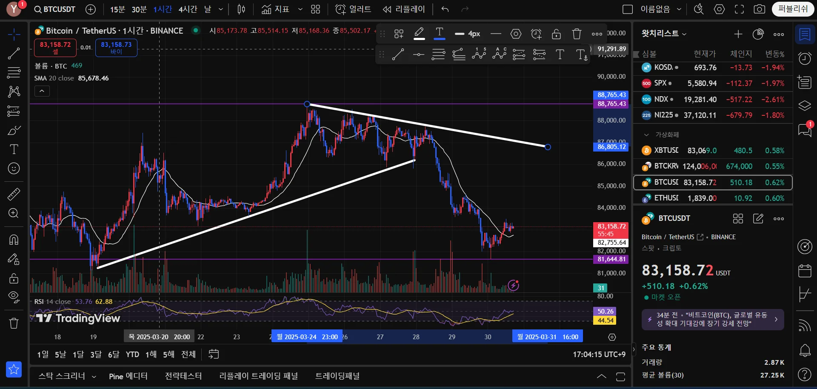
Task: Select the ruler measure tool
Action: click(14, 194)
